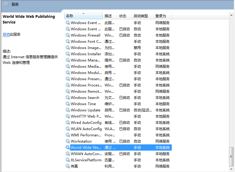Click 网络服务 logon cell of Workstation
The height and width of the screenshot is (172, 235).
click(x=162, y=141)
